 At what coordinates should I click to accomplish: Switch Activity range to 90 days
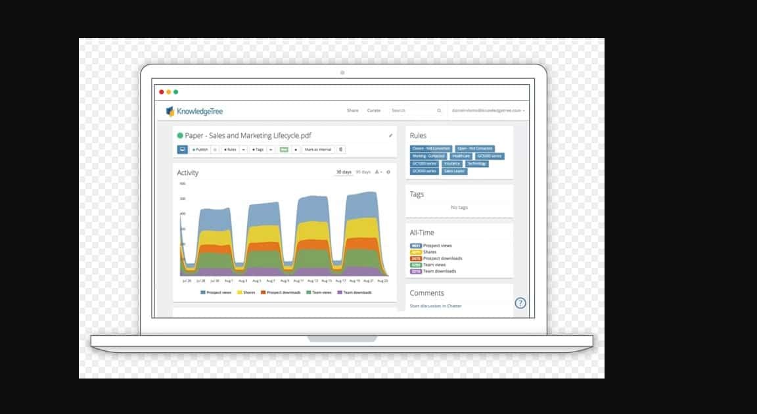tap(363, 172)
